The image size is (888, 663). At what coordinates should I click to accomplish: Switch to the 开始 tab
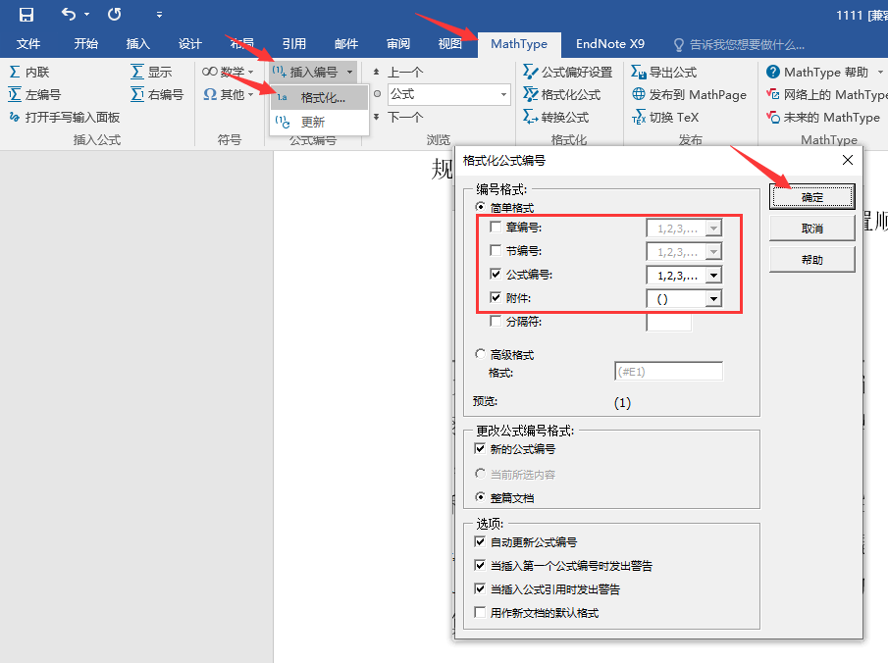[x=86, y=44]
